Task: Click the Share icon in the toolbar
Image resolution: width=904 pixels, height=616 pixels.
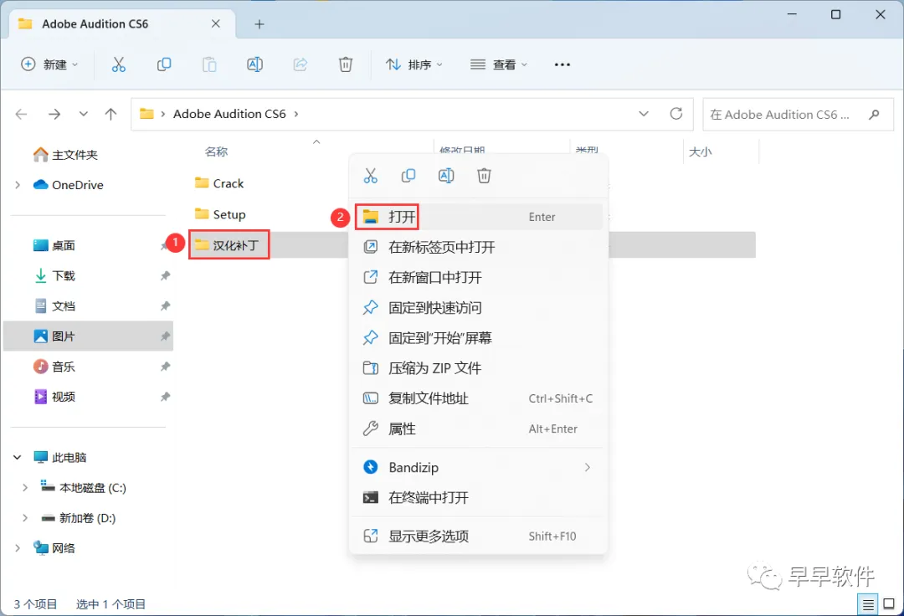Action: point(300,64)
